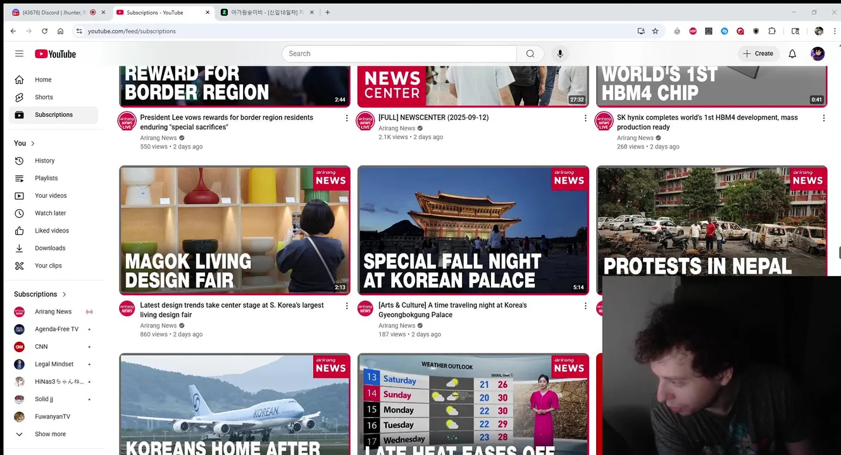Click the install app icon in address bar
Viewport: 841px width, 455px height.
(x=641, y=31)
